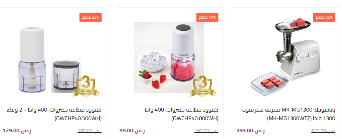Image resolution: width=342 pixels, height=139 pixels.
Task: Click the 129.00 sale price
Action: coord(17,131)
